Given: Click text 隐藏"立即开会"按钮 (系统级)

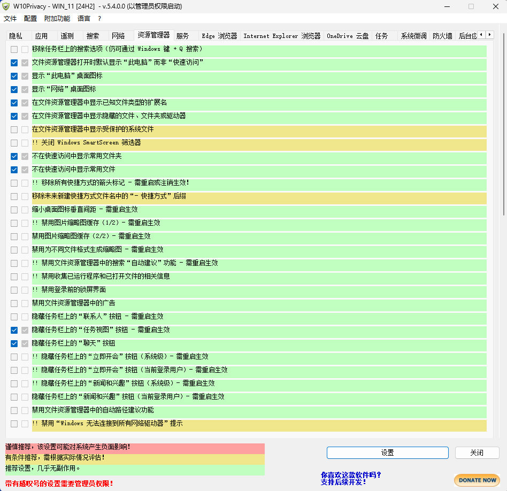Looking at the screenshot, I should [x=120, y=356].
